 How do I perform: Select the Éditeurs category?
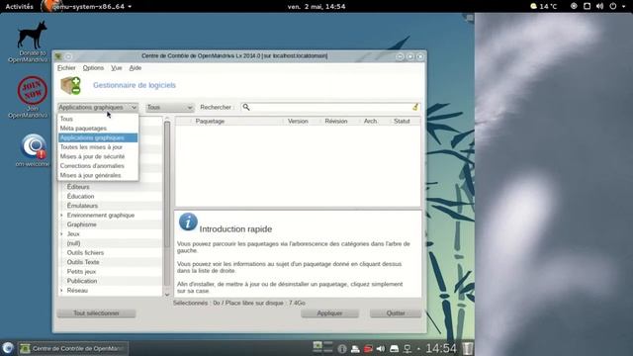(78, 187)
